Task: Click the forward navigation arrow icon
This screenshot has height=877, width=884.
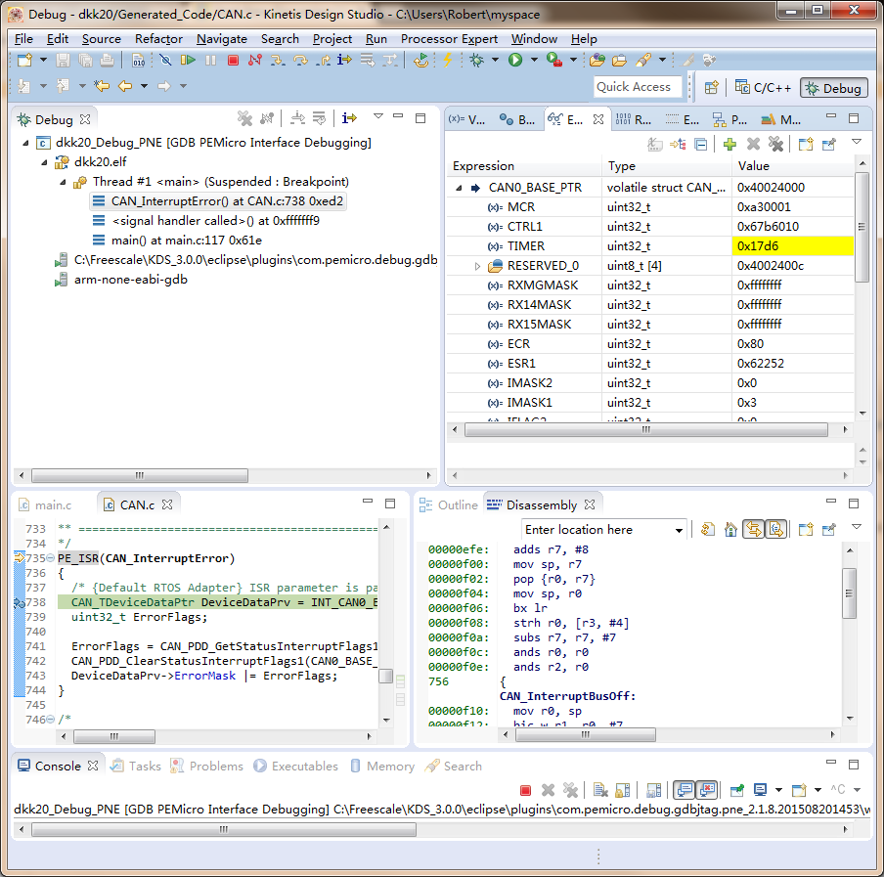Action: point(164,86)
